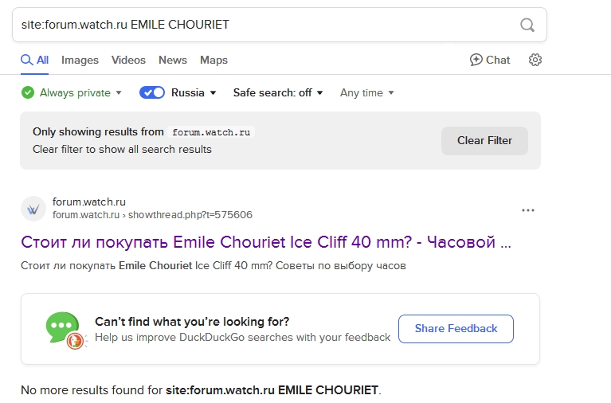Click the forum.watch.ru site favicon
This screenshot has width=611, height=403.
(33, 209)
